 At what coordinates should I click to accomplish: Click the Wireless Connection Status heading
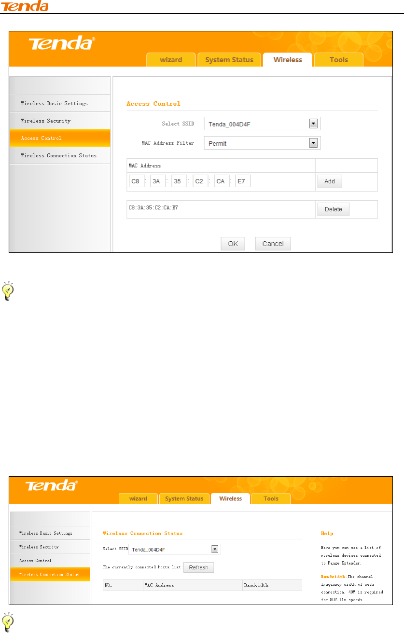tap(143, 533)
